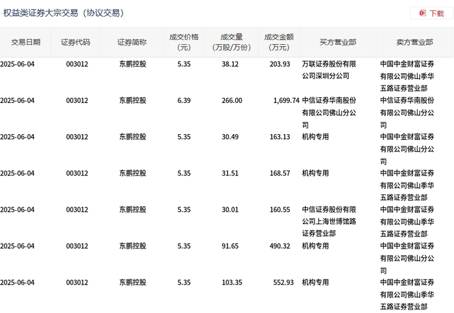Select the volume cell 266.00
This screenshot has width=454, height=313.
[232, 100]
